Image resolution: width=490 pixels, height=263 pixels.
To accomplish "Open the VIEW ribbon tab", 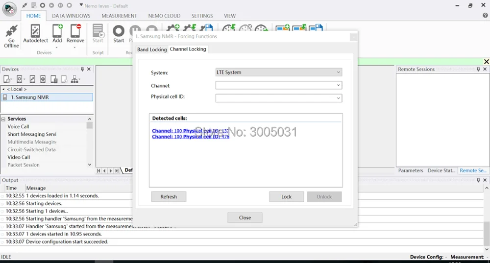I will [229, 16].
